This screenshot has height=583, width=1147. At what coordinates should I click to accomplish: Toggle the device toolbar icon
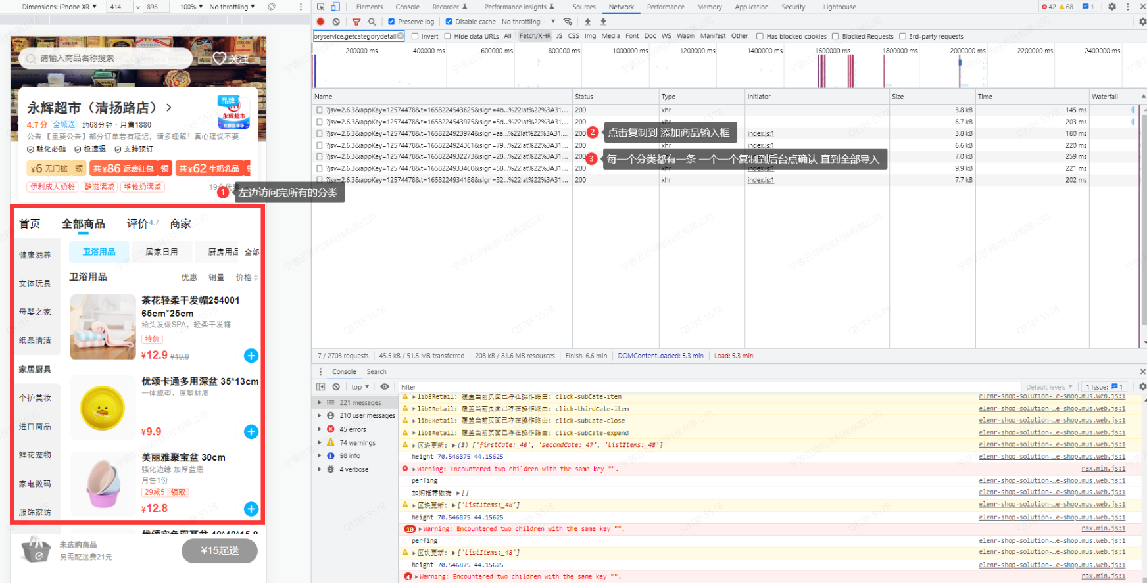click(x=335, y=7)
